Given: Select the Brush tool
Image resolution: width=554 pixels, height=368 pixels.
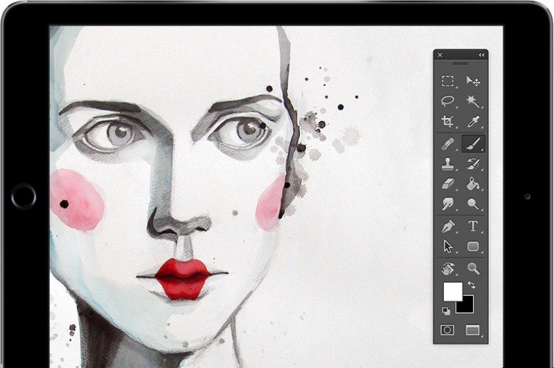Looking at the screenshot, I should click(x=473, y=143).
